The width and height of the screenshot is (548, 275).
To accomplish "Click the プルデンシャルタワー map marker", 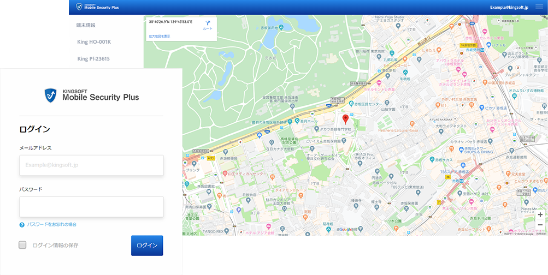I will tap(510, 68).
